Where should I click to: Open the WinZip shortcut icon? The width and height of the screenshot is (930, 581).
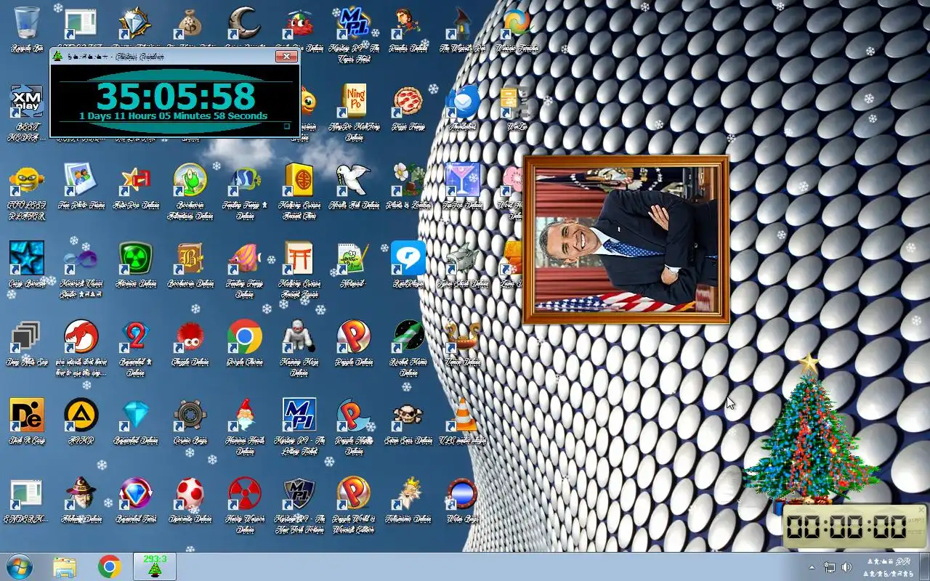click(517, 101)
